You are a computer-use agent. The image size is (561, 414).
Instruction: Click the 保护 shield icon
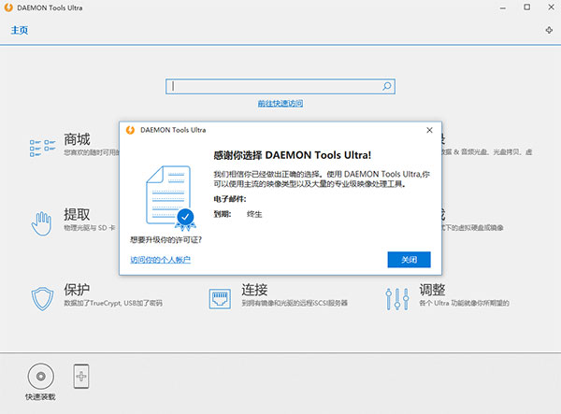pos(42,298)
